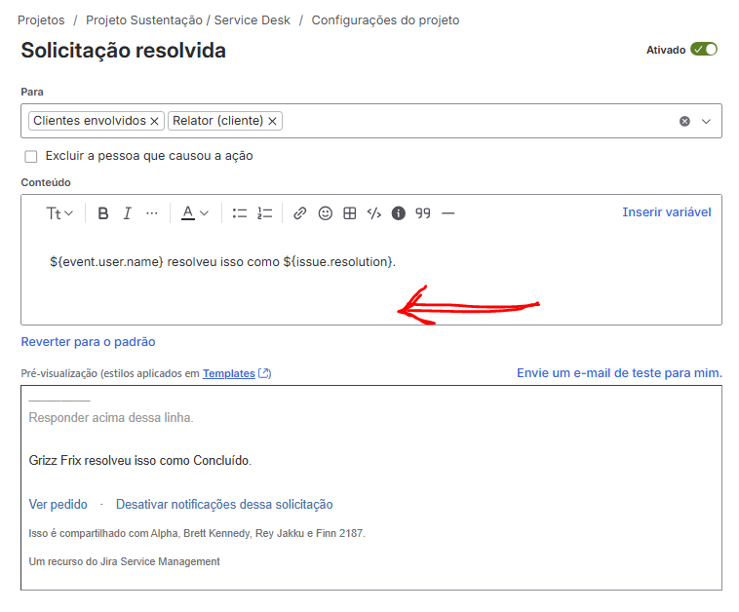
Task: Insert a code snippet block
Action: click(x=373, y=213)
